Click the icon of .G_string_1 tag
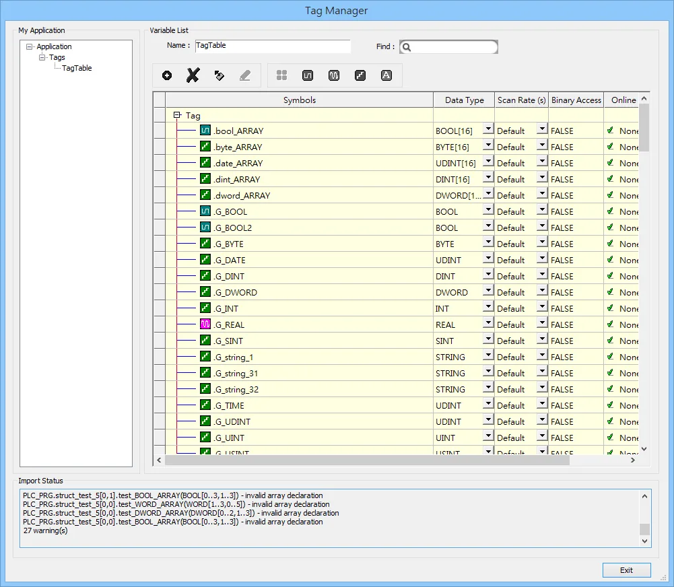674x587 pixels. click(x=205, y=357)
